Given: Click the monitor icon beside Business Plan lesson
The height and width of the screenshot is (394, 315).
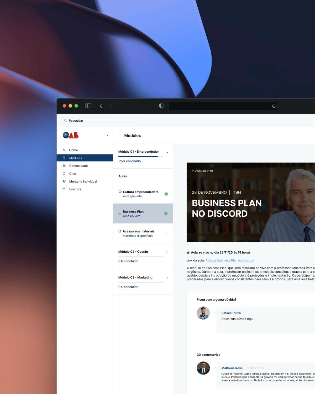Looking at the screenshot, I should coord(120,213).
